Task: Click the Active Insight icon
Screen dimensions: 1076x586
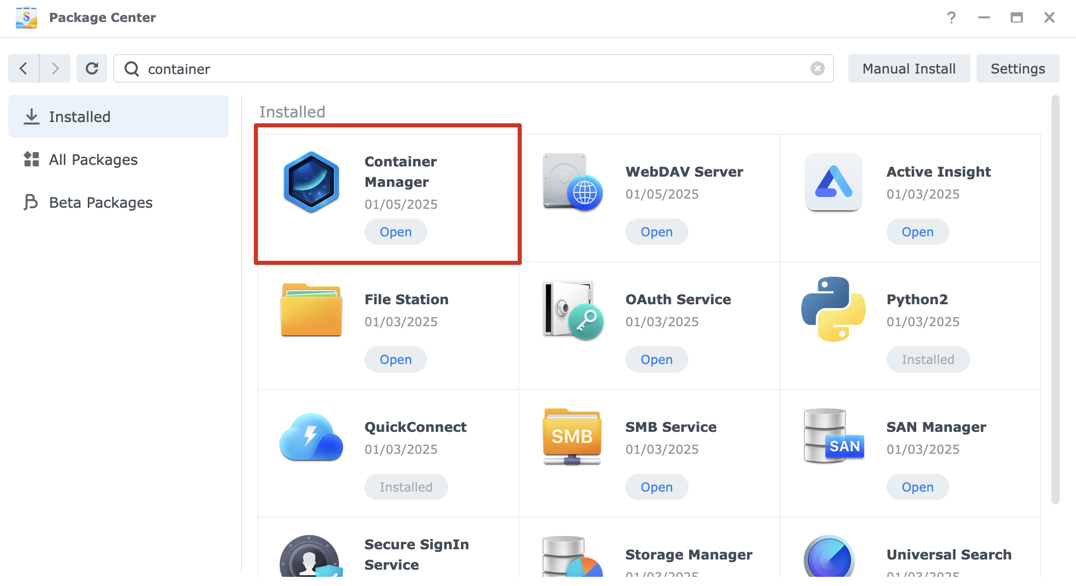Action: [x=834, y=182]
